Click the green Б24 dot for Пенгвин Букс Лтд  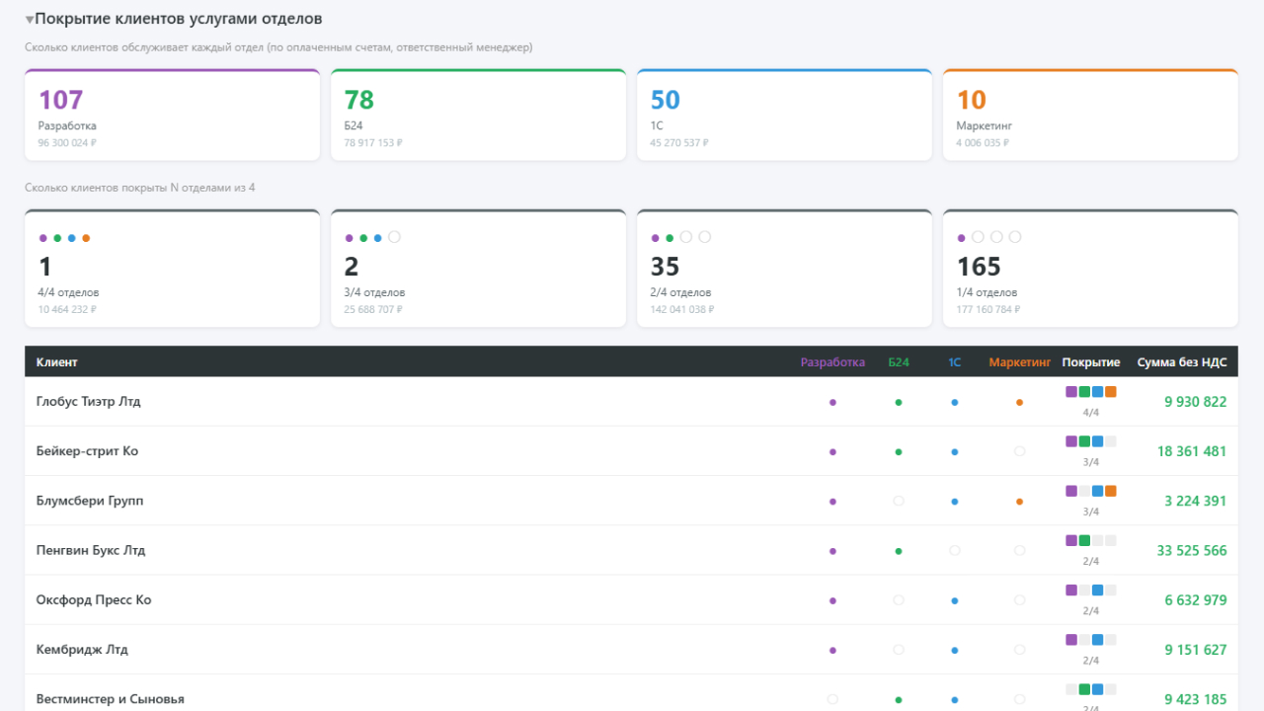coord(898,551)
